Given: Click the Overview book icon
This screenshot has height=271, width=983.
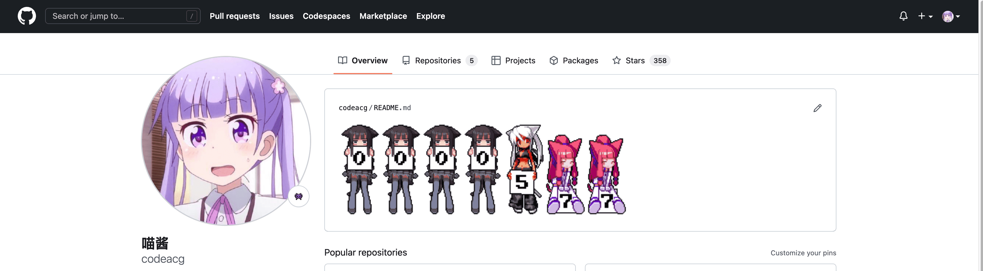Looking at the screenshot, I should 342,60.
